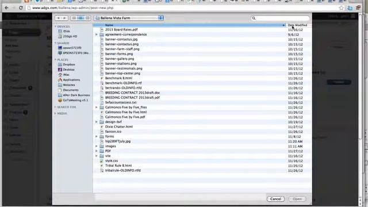Click browser back arrow in Chrome
Screen dimensions: 368x207
(x=6, y=7)
